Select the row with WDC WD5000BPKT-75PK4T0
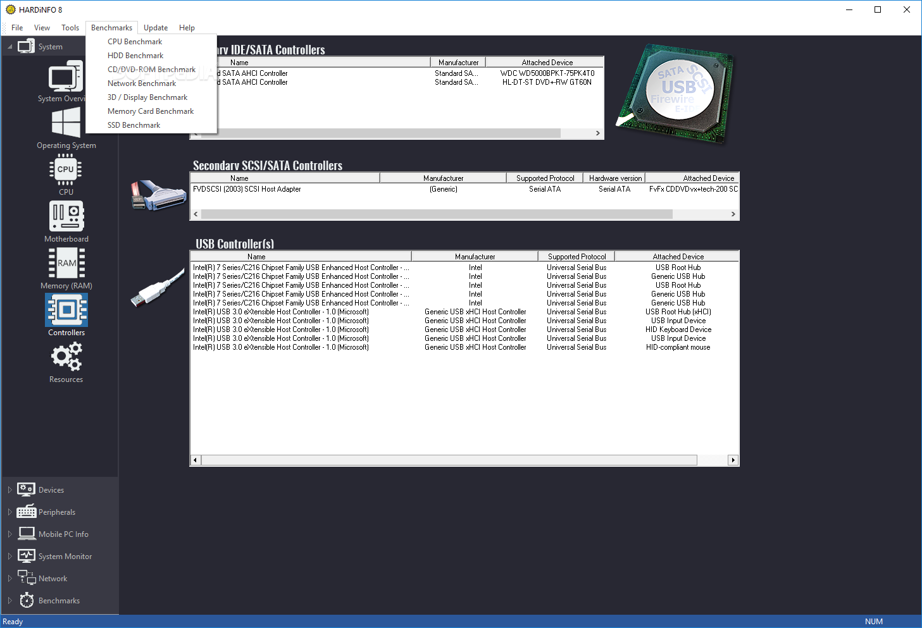Viewport: 922px width, 628px height. [410, 73]
